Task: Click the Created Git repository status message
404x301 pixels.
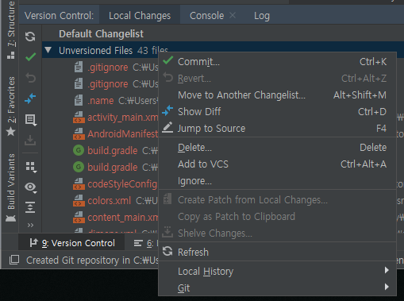Action: click(x=92, y=260)
